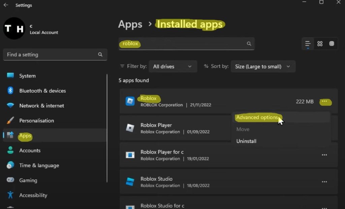The width and height of the screenshot is (345, 209).
Task: Open the Sort by Size dropdown
Action: (x=263, y=66)
